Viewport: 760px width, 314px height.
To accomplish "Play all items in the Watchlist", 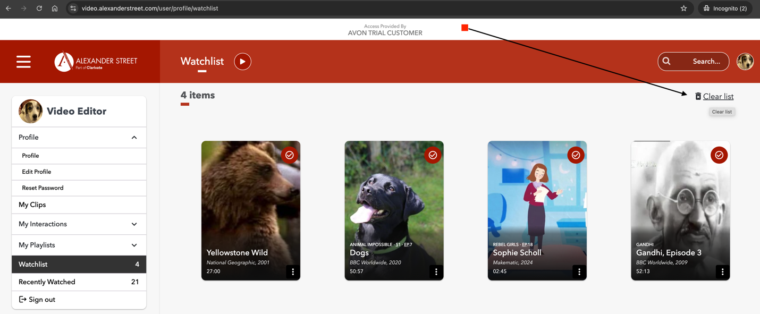I will pyautogui.click(x=242, y=62).
